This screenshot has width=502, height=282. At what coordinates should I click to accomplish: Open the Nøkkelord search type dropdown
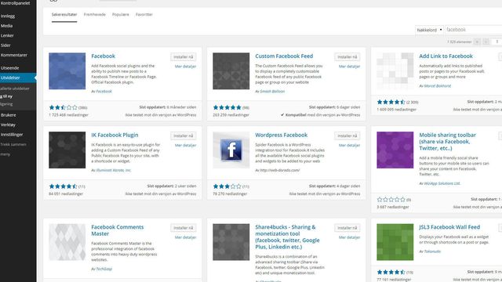point(429,30)
